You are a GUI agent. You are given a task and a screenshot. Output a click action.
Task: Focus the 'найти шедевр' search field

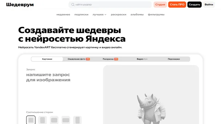(110, 4)
